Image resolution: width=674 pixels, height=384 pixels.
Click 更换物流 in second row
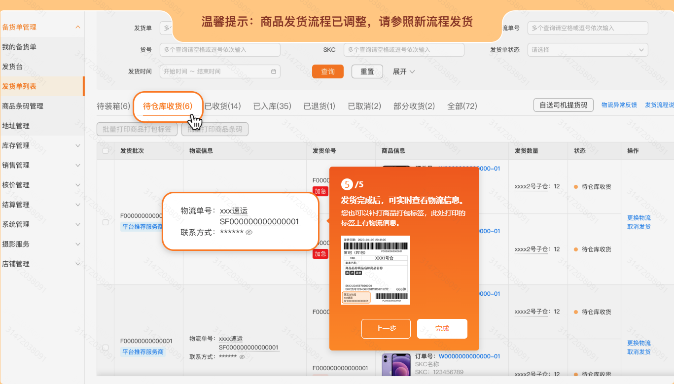click(639, 343)
